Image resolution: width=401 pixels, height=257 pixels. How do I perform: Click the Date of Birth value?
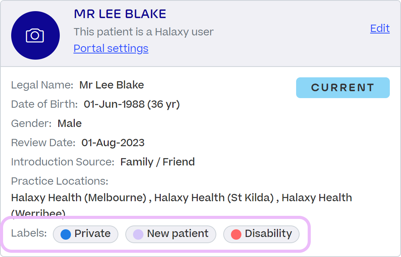click(x=132, y=104)
